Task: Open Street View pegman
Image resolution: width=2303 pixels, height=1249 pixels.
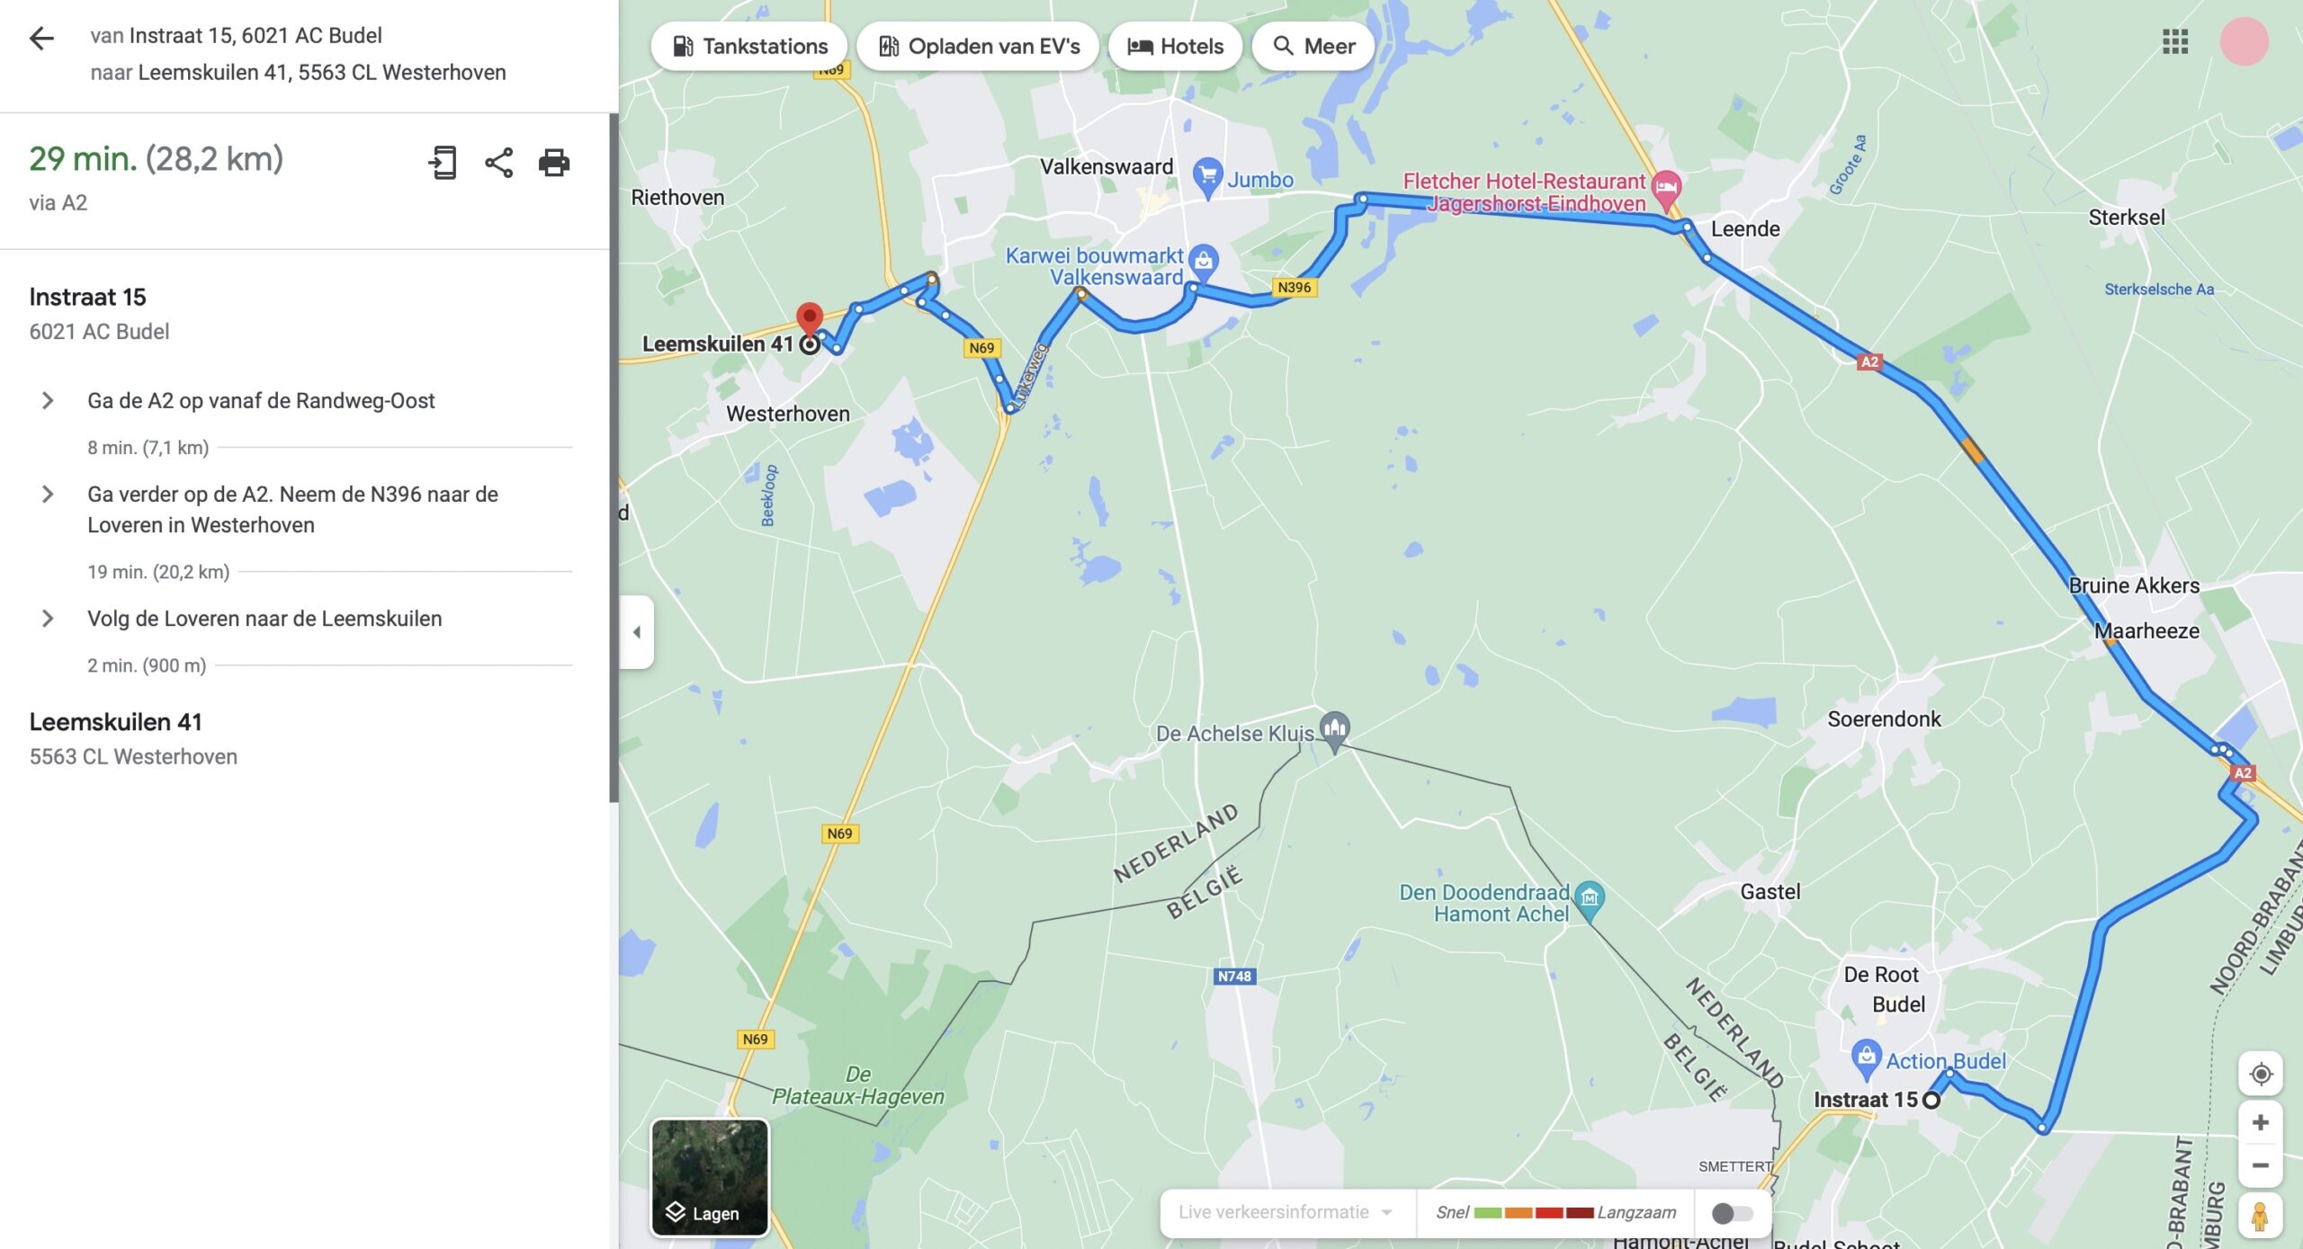Action: point(2261,1216)
